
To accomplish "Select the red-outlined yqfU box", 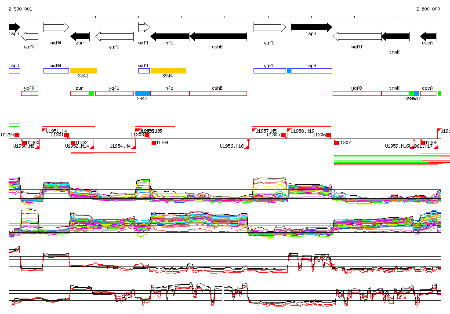I will coord(115,93).
